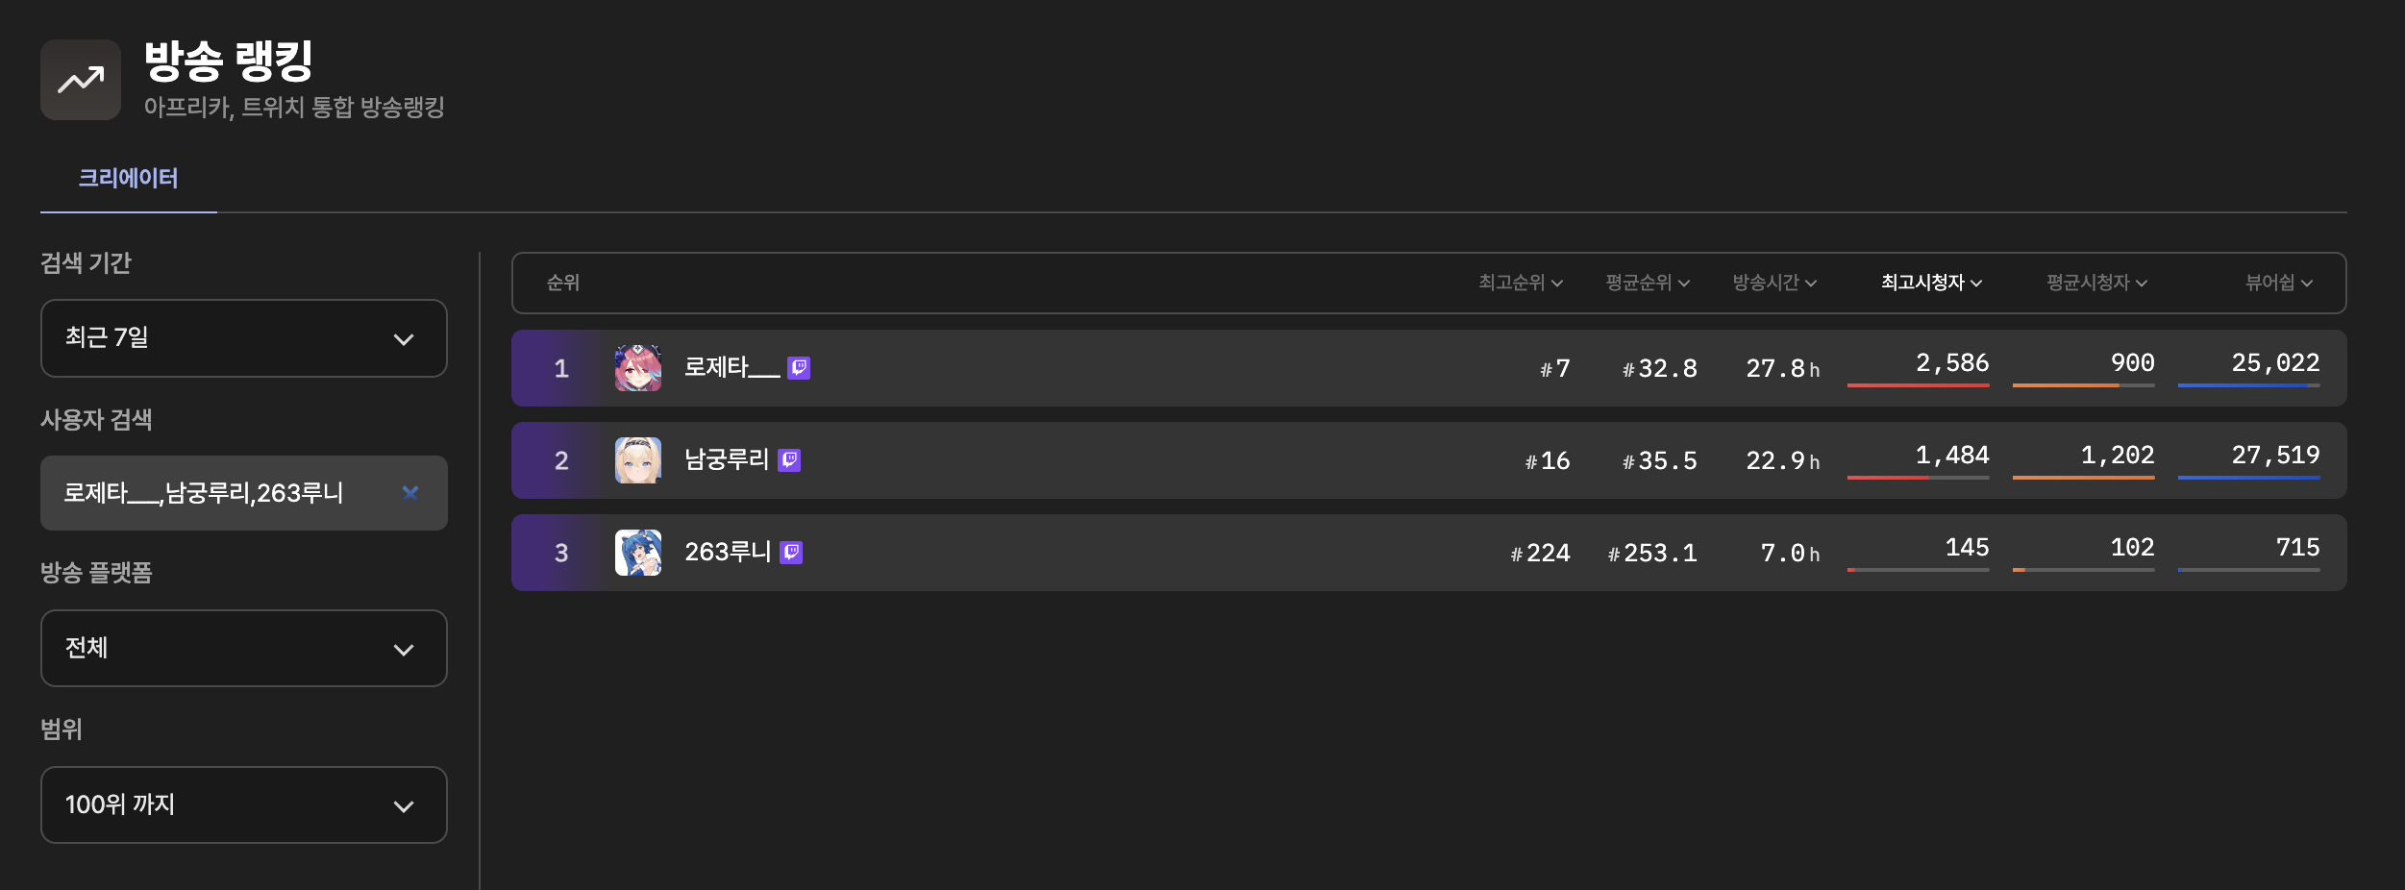Click the Twitch icon next to 남궁루리
The image size is (2405, 890).
pyautogui.click(x=789, y=460)
